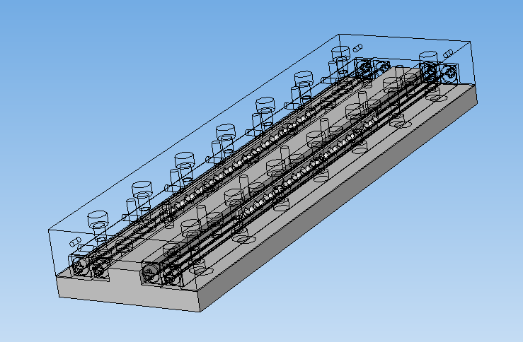Pick the dark shaded end block of the front rail
Image resolution: width=523 pixels, height=342 pixels.
(x=150, y=273)
